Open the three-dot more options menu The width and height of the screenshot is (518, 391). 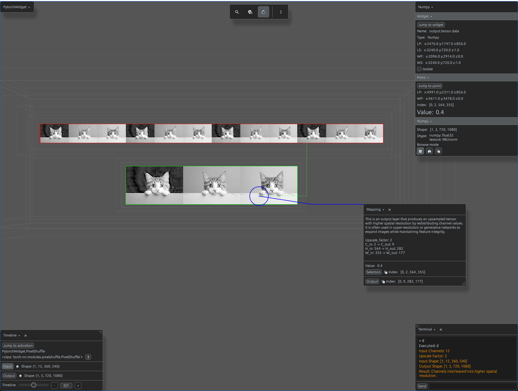coord(281,12)
